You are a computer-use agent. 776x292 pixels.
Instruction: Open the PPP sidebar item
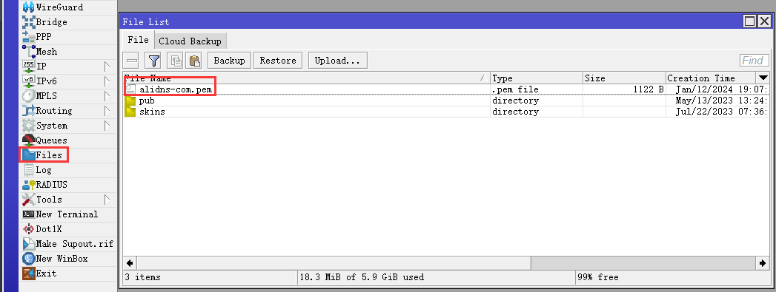click(37, 37)
